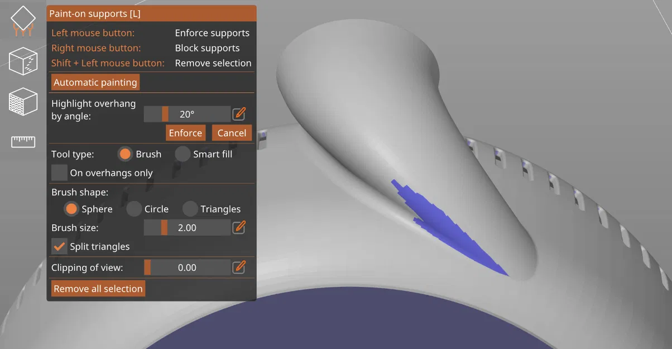Image resolution: width=672 pixels, height=349 pixels.
Task: Click the 'Left mouse button:' label
Action: [x=93, y=33]
